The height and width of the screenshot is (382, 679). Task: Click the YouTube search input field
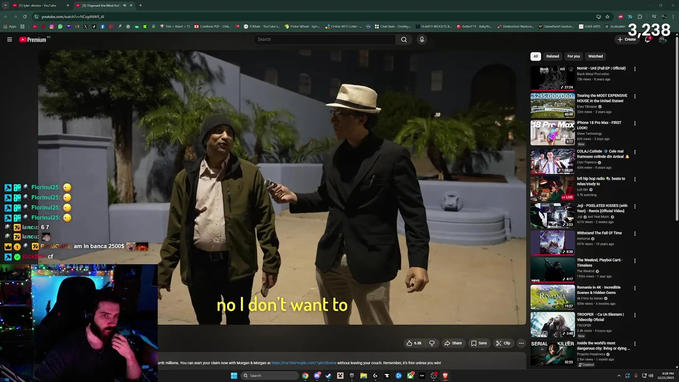click(325, 39)
